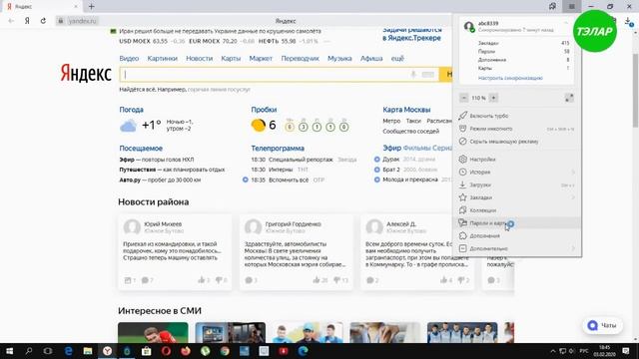Open File Explorer from the taskbar
This screenshot has width=639, height=359.
[x=88, y=351]
